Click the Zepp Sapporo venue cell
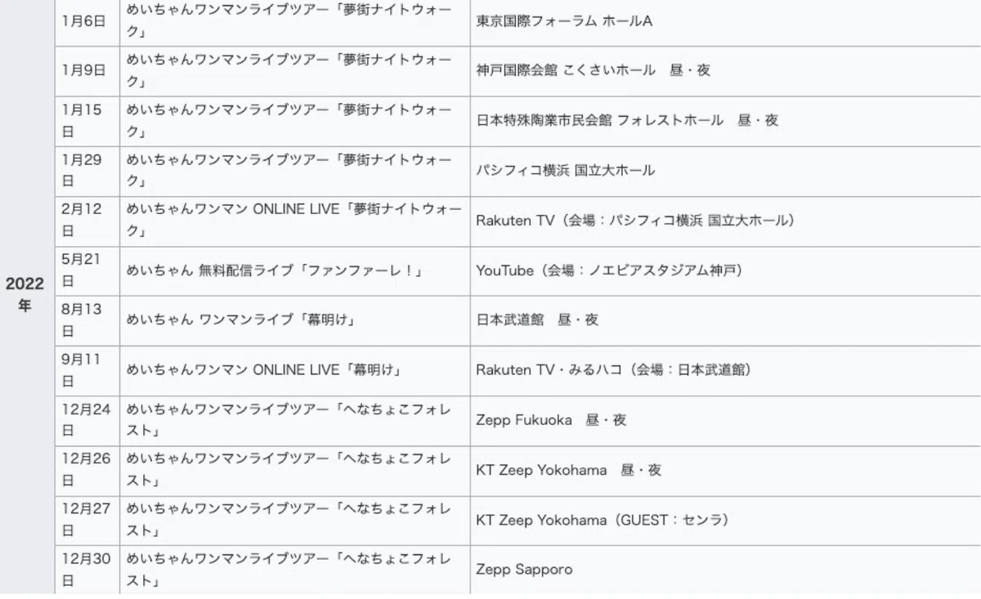The image size is (981, 599). pos(725,570)
